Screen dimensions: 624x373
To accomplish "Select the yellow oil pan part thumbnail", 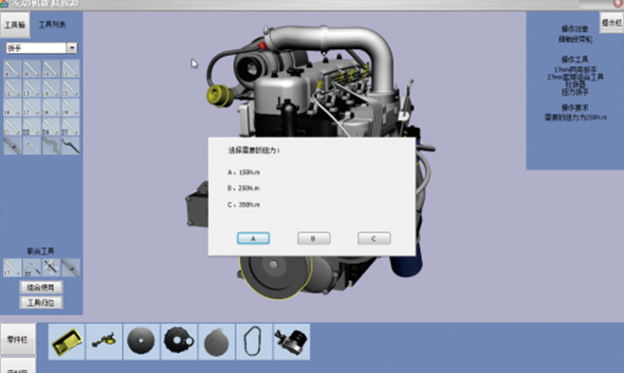I will [66, 342].
